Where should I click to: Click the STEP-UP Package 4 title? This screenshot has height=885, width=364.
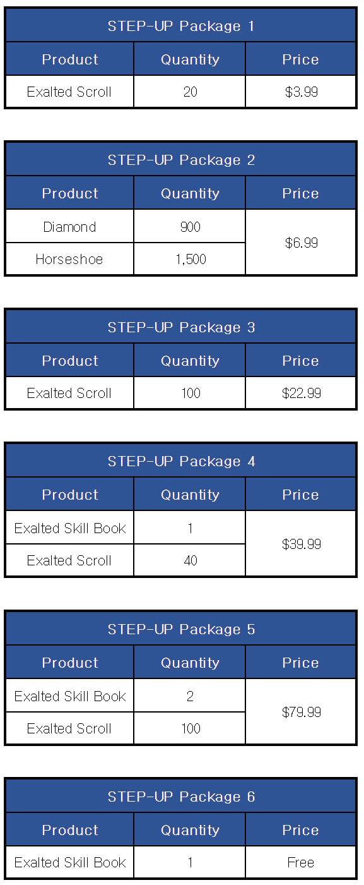(181, 461)
